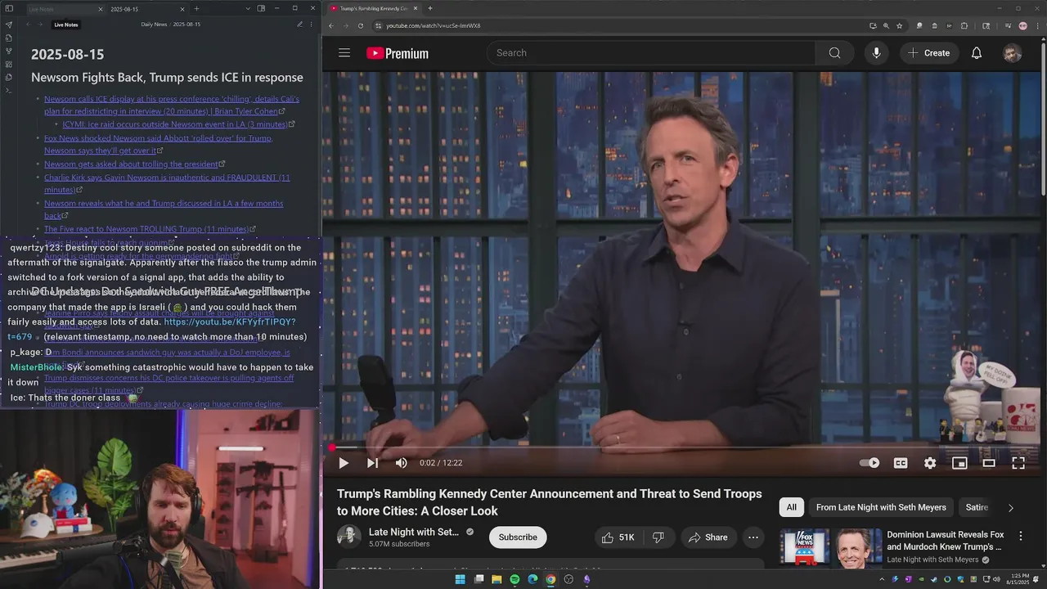Like the video with 51K likes
Screen dimensions: 1047x589
618,537
